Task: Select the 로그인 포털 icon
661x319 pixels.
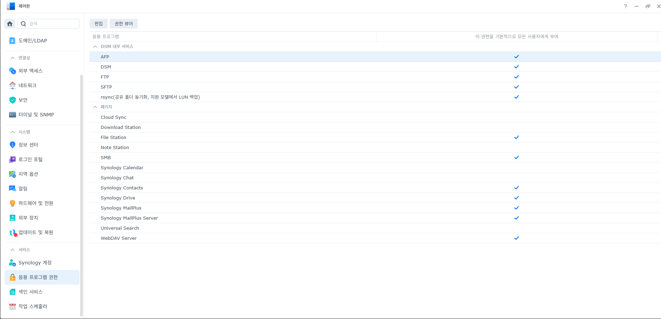Action: pyautogui.click(x=13, y=159)
